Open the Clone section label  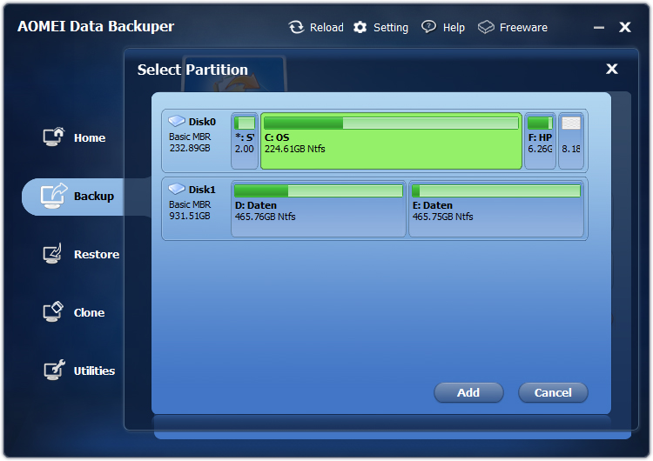click(x=89, y=313)
